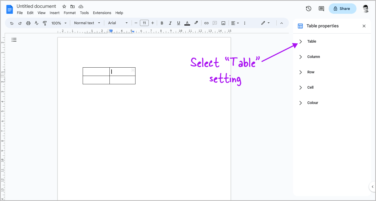This screenshot has height=201, width=376.
Task: Open the text alignment dropdown
Action: click(235, 23)
